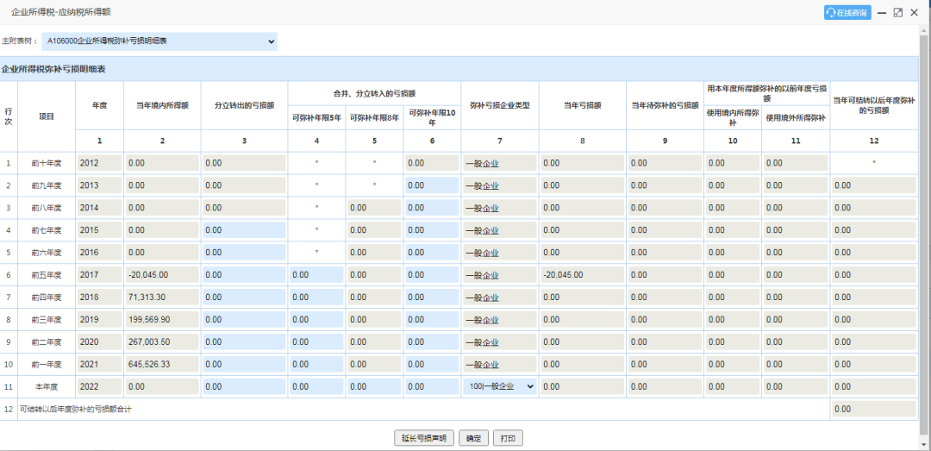Click the 合计 total 0.00 field in row 12
Image resolution: width=931 pixels, height=451 pixels.
[873, 410]
